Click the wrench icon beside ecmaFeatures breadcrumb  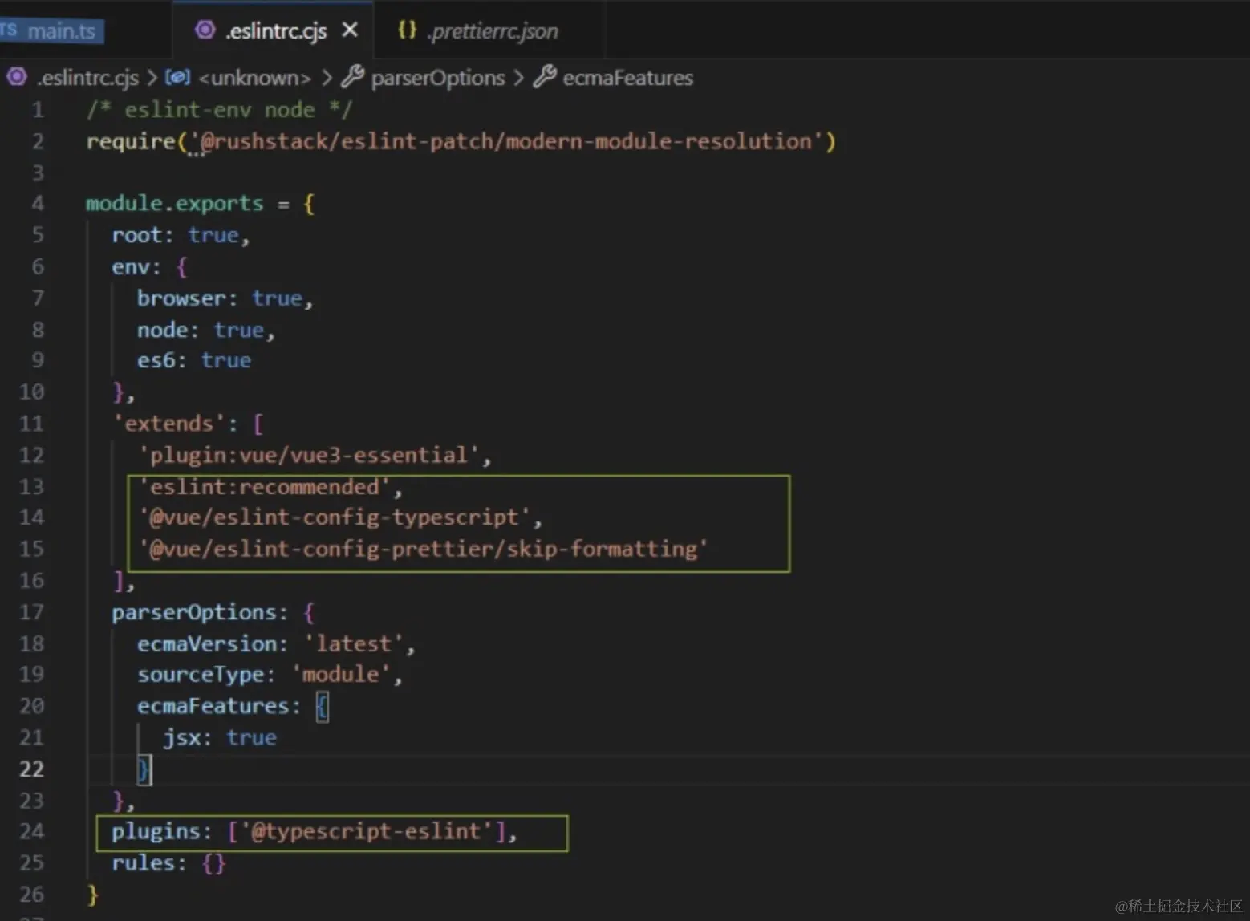coord(545,77)
